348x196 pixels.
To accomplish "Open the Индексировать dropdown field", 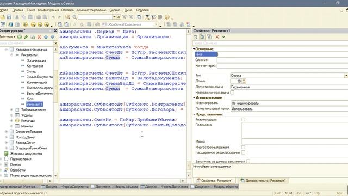I will pos(289,103).
